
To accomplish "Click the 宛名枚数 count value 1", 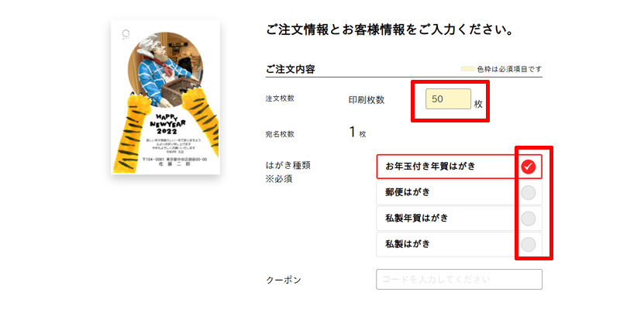I will [x=353, y=133].
